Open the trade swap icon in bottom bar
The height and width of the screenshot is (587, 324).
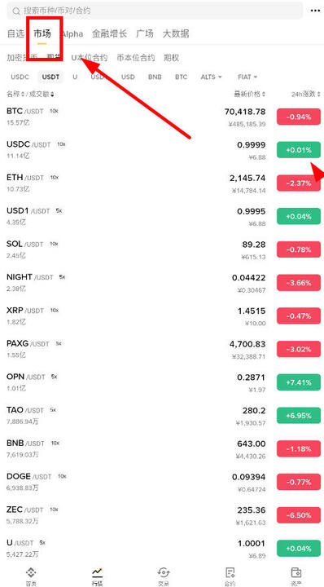tap(164, 572)
